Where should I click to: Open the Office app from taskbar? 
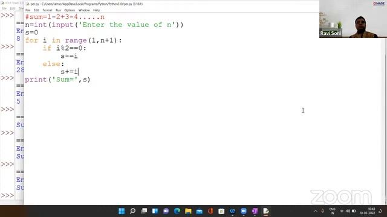coord(210,211)
